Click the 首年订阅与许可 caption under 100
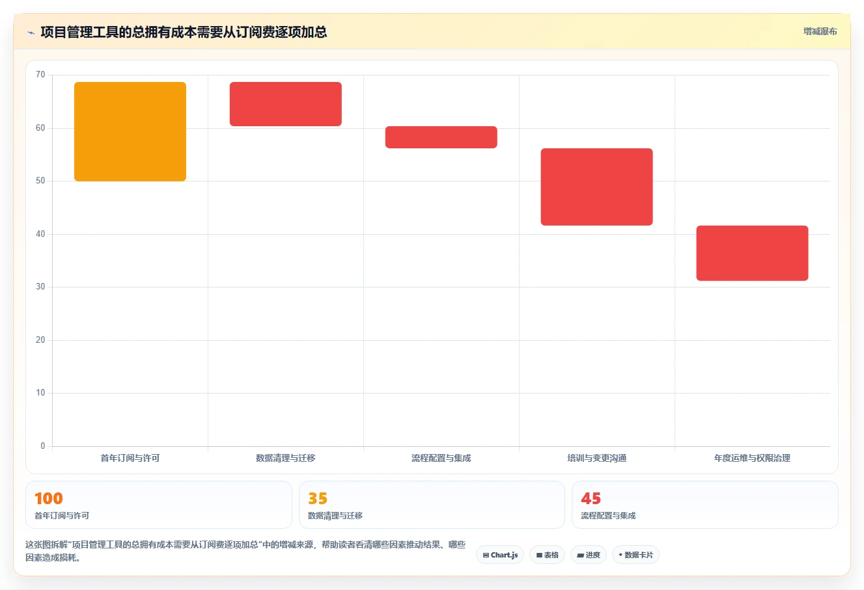864x590 pixels. pos(62,516)
